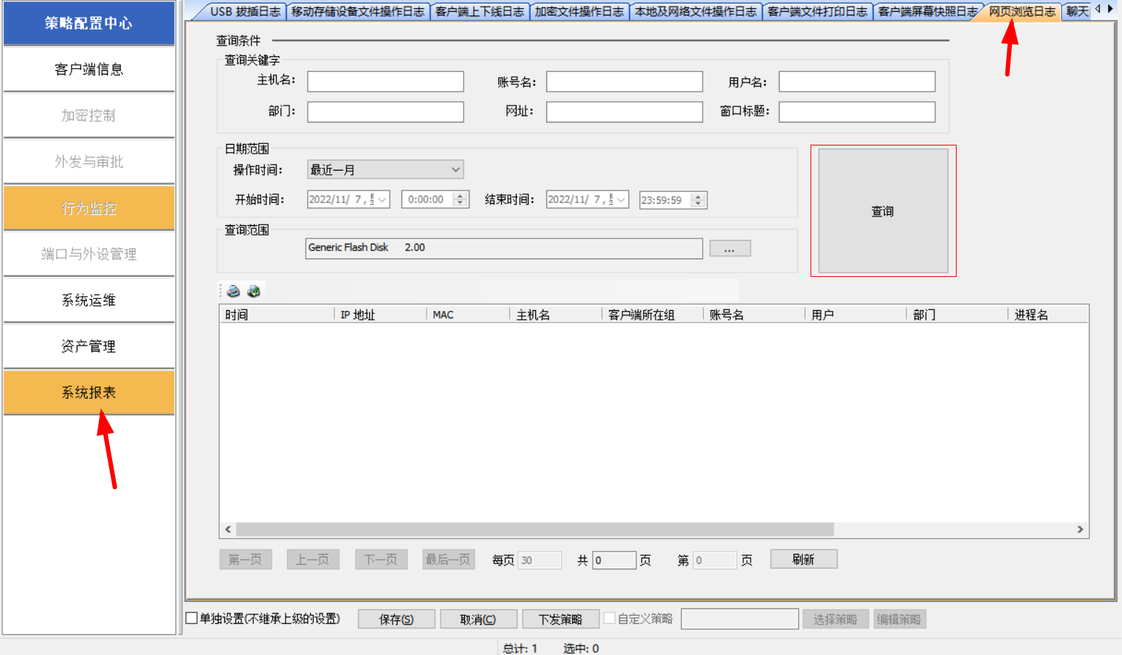
Task: Click the end time spinner arrows
Action: pos(698,200)
